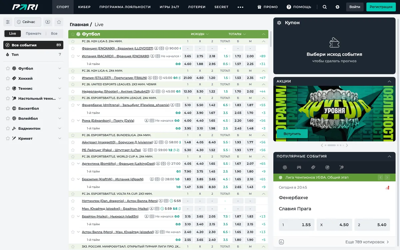Click the filter sliders icon in sidebar

click(8, 22)
